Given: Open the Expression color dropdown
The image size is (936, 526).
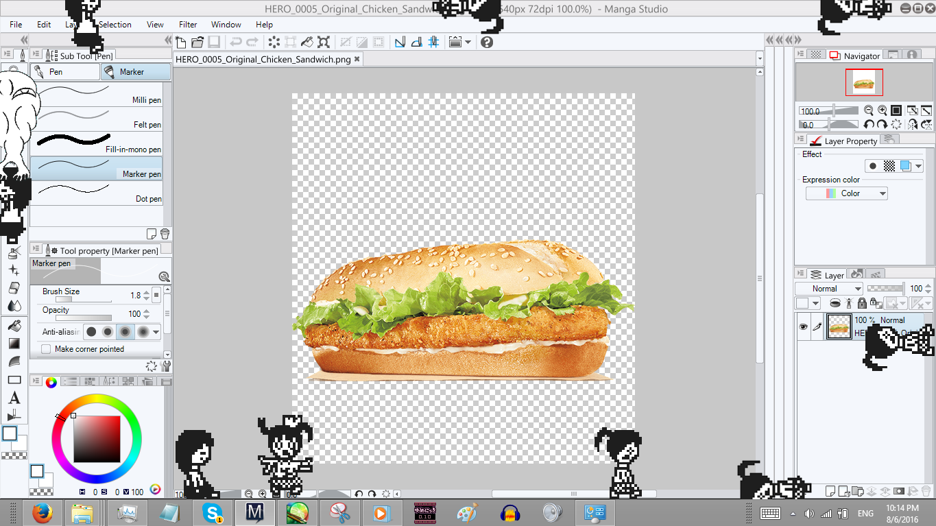Looking at the screenshot, I should [x=847, y=193].
